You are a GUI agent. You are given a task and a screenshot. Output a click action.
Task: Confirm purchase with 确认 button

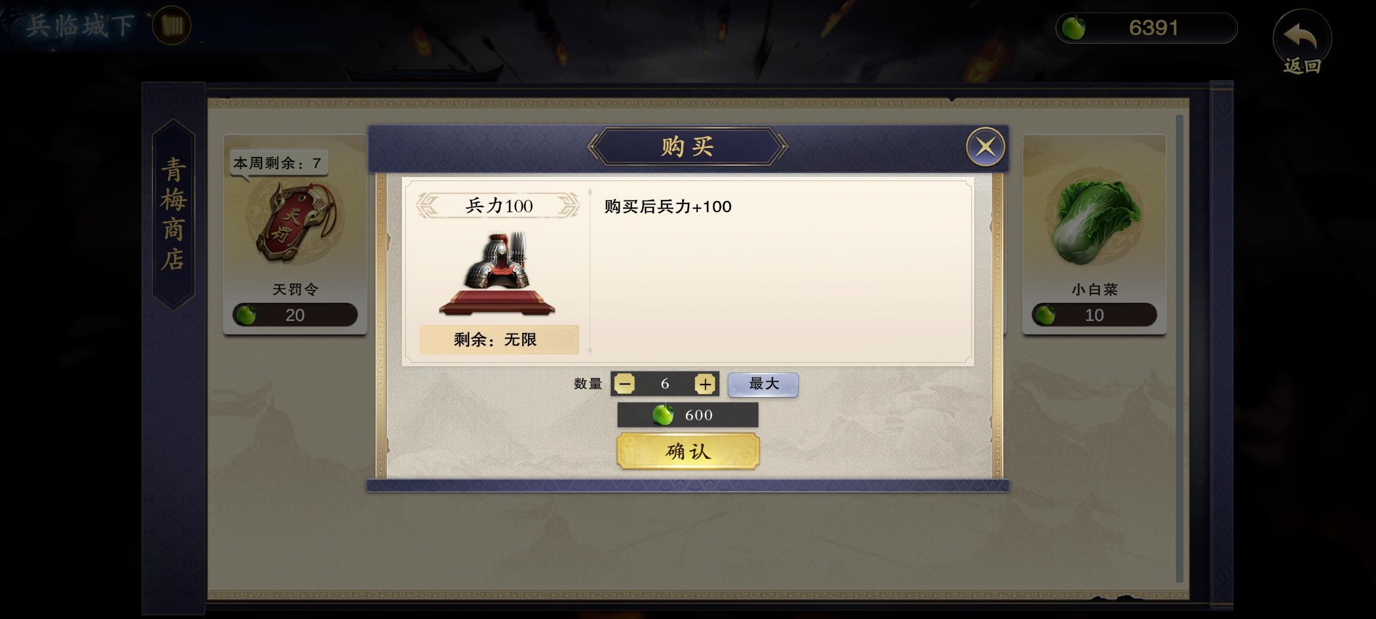click(688, 452)
